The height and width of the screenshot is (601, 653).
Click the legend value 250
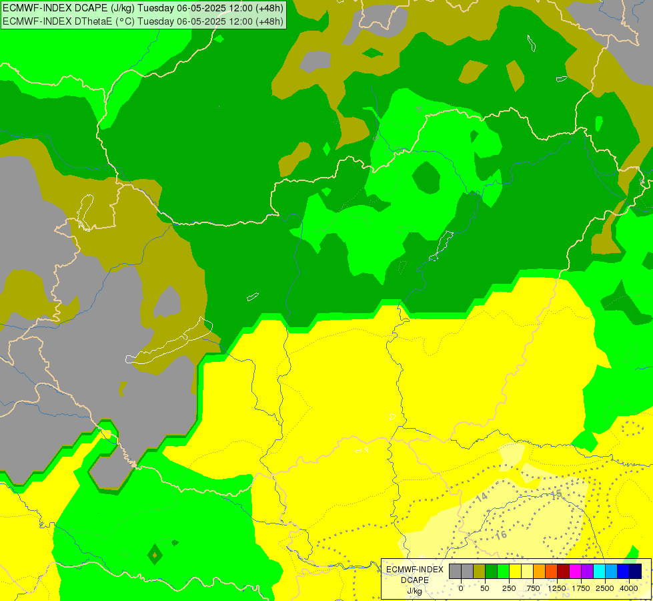click(x=509, y=588)
